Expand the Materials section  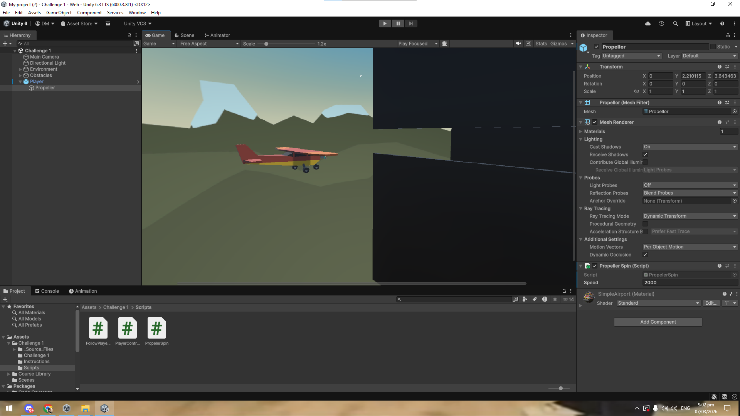click(x=581, y=131)
